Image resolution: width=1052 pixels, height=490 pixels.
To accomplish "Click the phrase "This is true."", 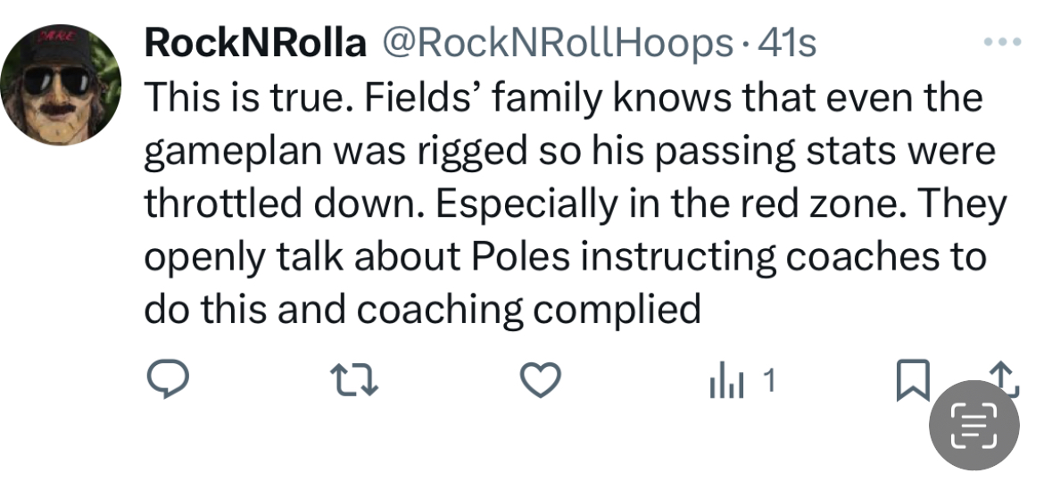I will click(240, 97).
